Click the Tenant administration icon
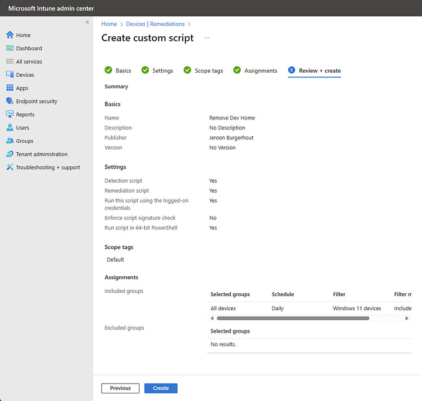Image resolution: width=422 pixels, height=401 pixels. pos(10,154)
